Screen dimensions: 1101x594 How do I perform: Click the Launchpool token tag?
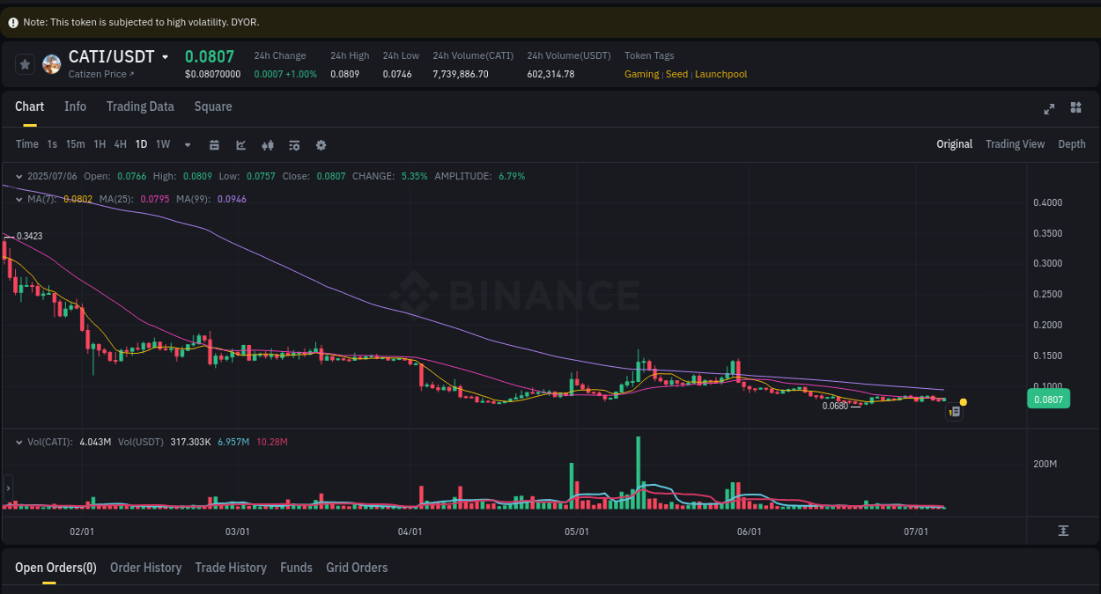coord(720,74)
